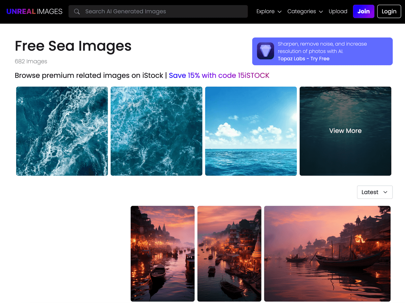Open the wide misty ghat sunset image
This screenshot has height=303, width=405.
pyautogui.click(x=327, y=253)
